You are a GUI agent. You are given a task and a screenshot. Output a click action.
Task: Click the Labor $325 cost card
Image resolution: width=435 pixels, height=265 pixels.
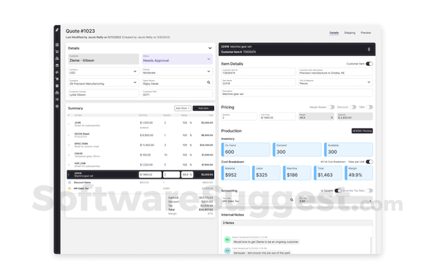tap(266, 173)
